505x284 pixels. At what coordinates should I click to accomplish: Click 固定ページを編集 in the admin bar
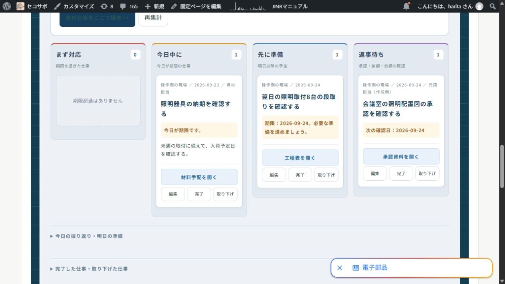pos(196,6)
